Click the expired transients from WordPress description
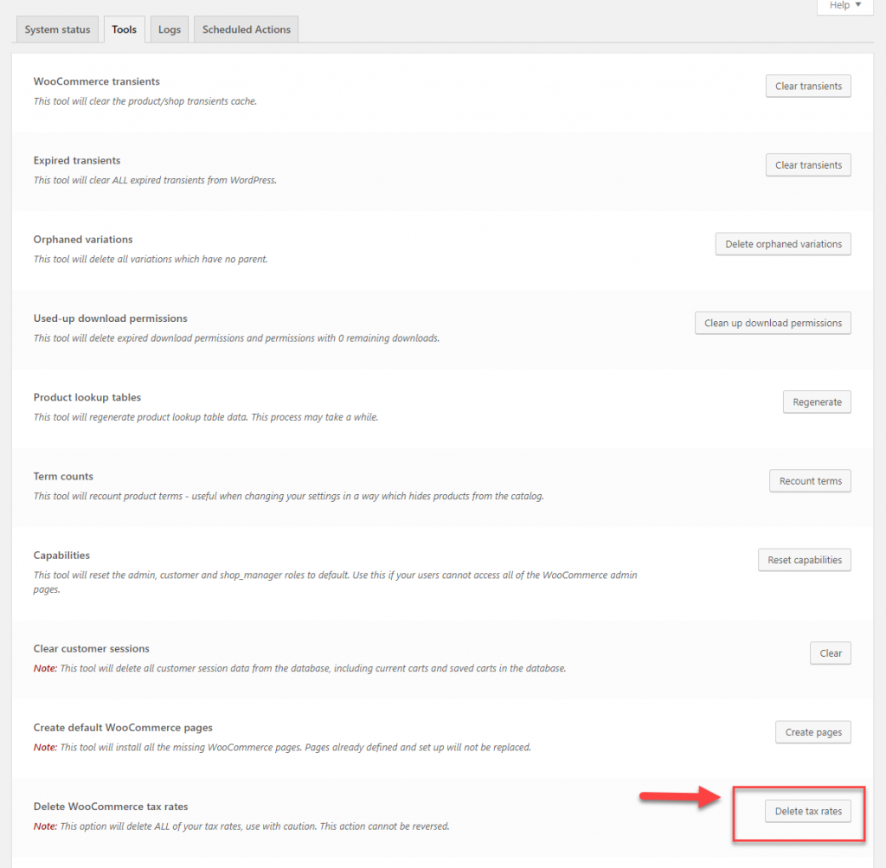The width and height of the screenshot is (886, 868). pyautogui.click(x=156, y=180)
